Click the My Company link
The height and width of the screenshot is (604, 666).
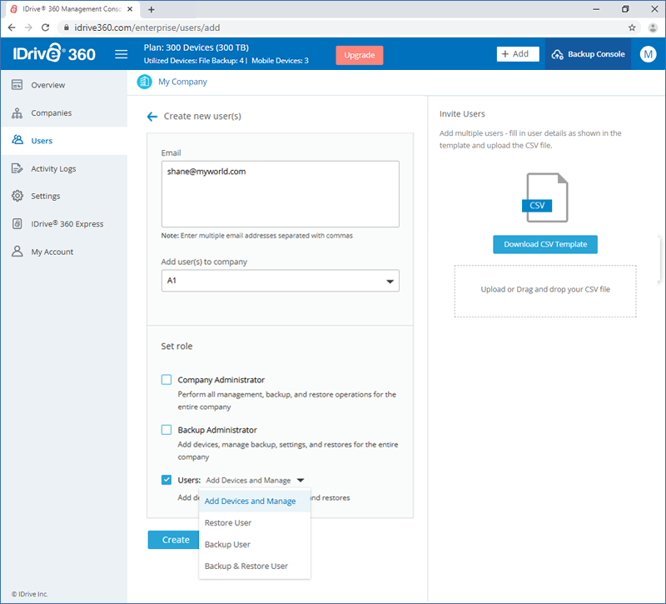pos(182,82)
